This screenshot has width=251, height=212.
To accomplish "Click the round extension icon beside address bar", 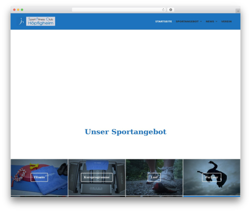I will (171, 10).
